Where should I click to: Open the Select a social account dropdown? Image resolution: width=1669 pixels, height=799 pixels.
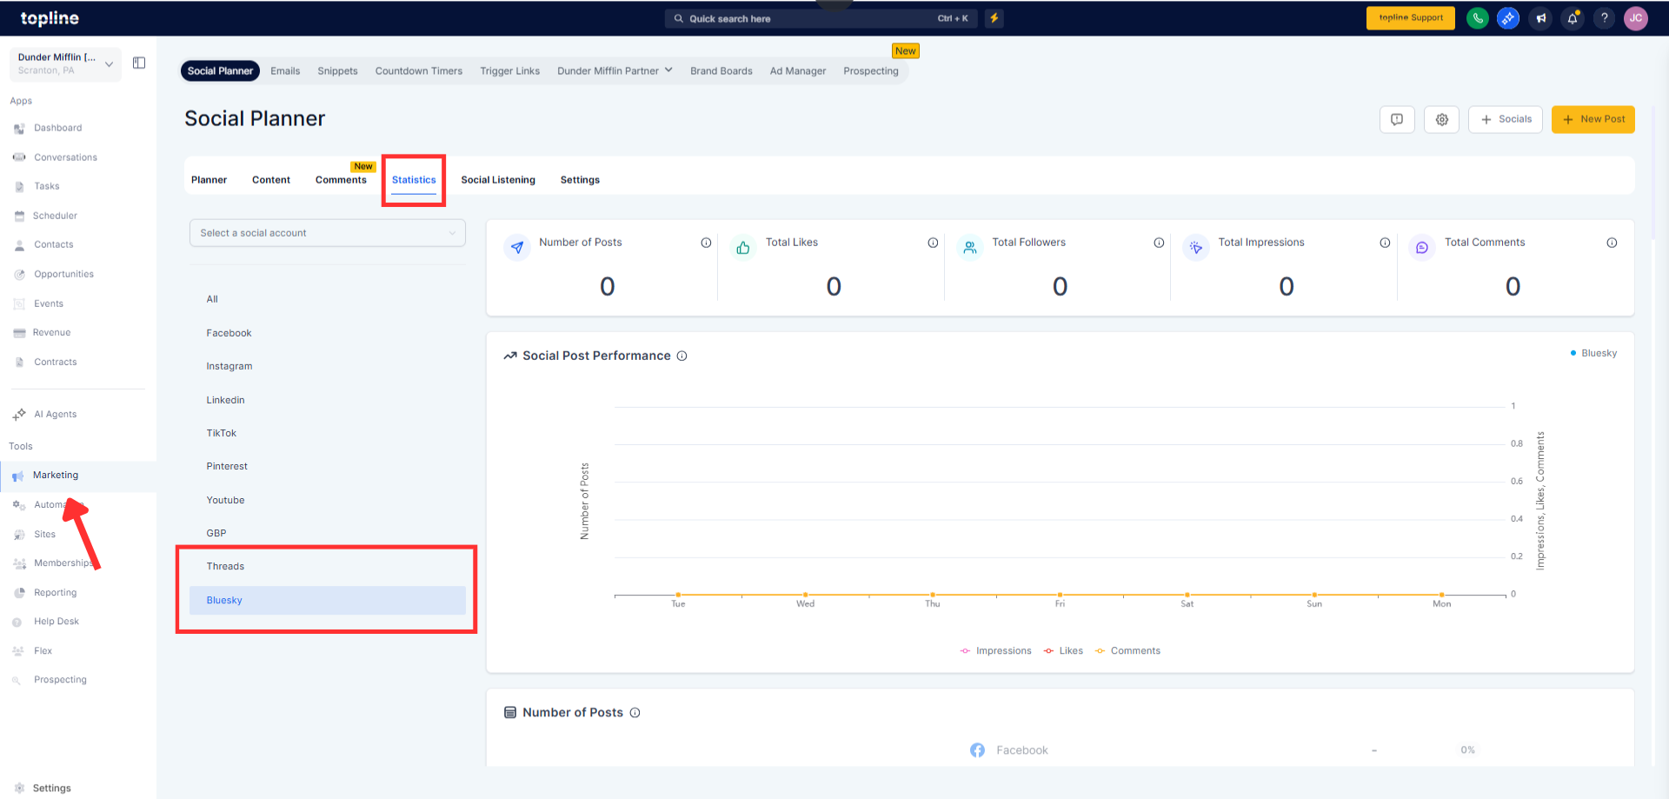327,233
